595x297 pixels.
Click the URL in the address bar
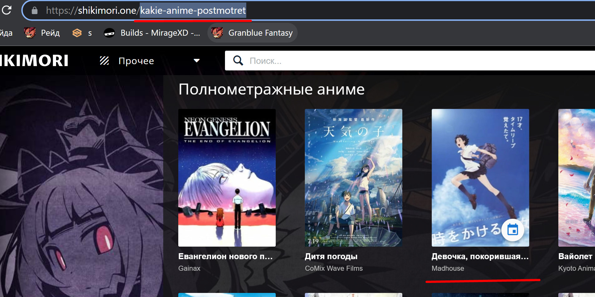click(x=146, y=11)
